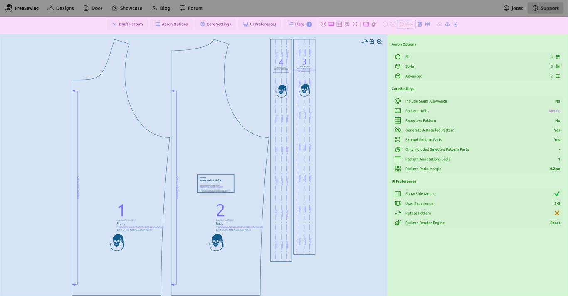Screen dimensions: 568x296
Task: Toggle Rotate Pattern setting with X mark
Action: pyautogui.click(x=557, y=213)
